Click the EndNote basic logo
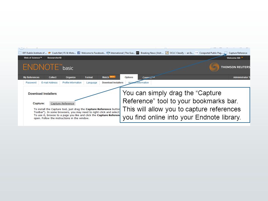The image size is (268, 201). pyautogui.click(x=48, y=67)
